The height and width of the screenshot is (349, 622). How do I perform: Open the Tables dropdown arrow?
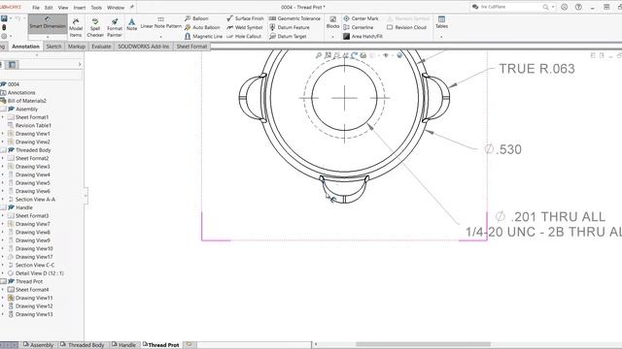[441, 37]
